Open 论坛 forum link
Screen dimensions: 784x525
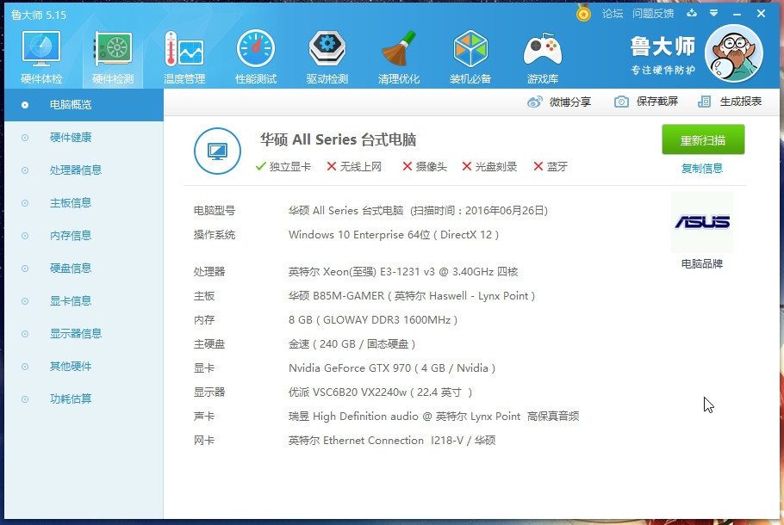[x=612, y=14]
